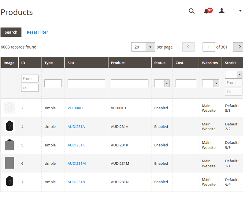Click the Magento placeholder image for VL100KIT

pos(9,108)
